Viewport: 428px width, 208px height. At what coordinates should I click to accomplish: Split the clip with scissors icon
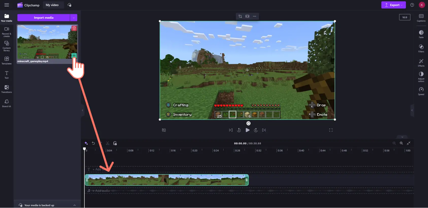click(x=108, y=143)
